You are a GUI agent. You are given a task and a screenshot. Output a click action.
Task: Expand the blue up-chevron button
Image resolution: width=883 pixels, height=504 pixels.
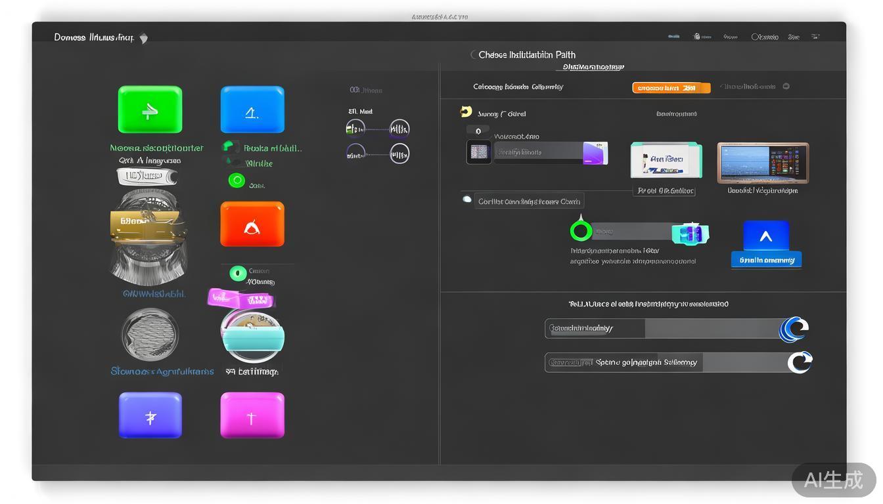[766, 237]
